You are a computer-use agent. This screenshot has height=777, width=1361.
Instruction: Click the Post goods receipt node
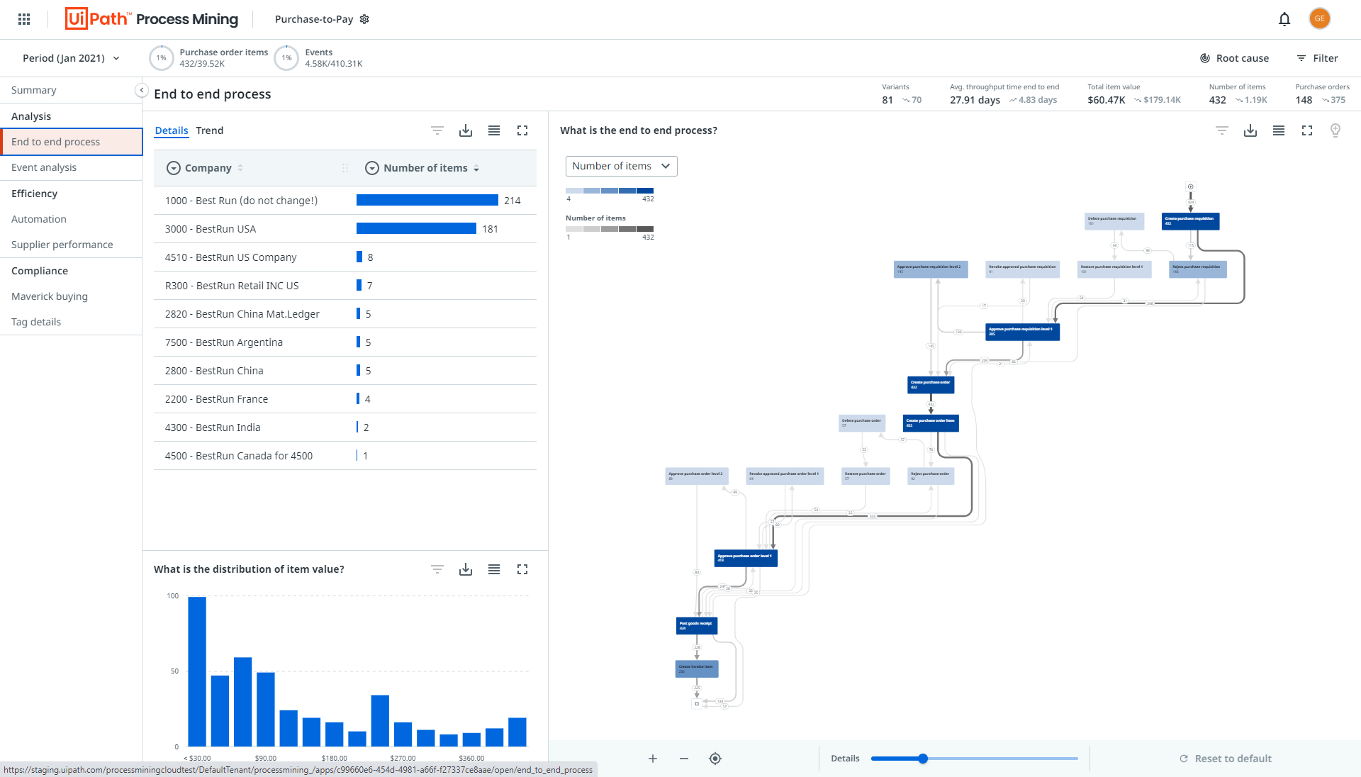(697, 625)
